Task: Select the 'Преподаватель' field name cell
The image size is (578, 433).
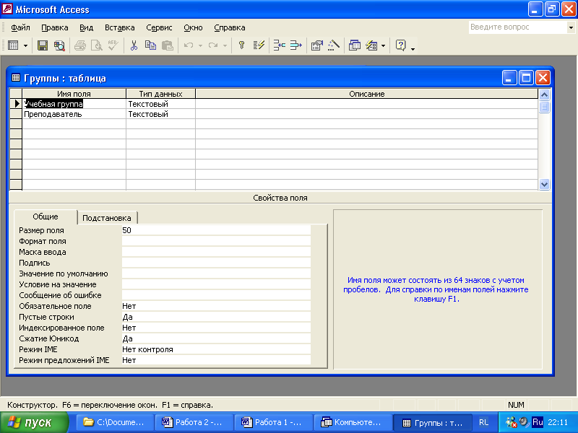Action: tap(74, 114)
